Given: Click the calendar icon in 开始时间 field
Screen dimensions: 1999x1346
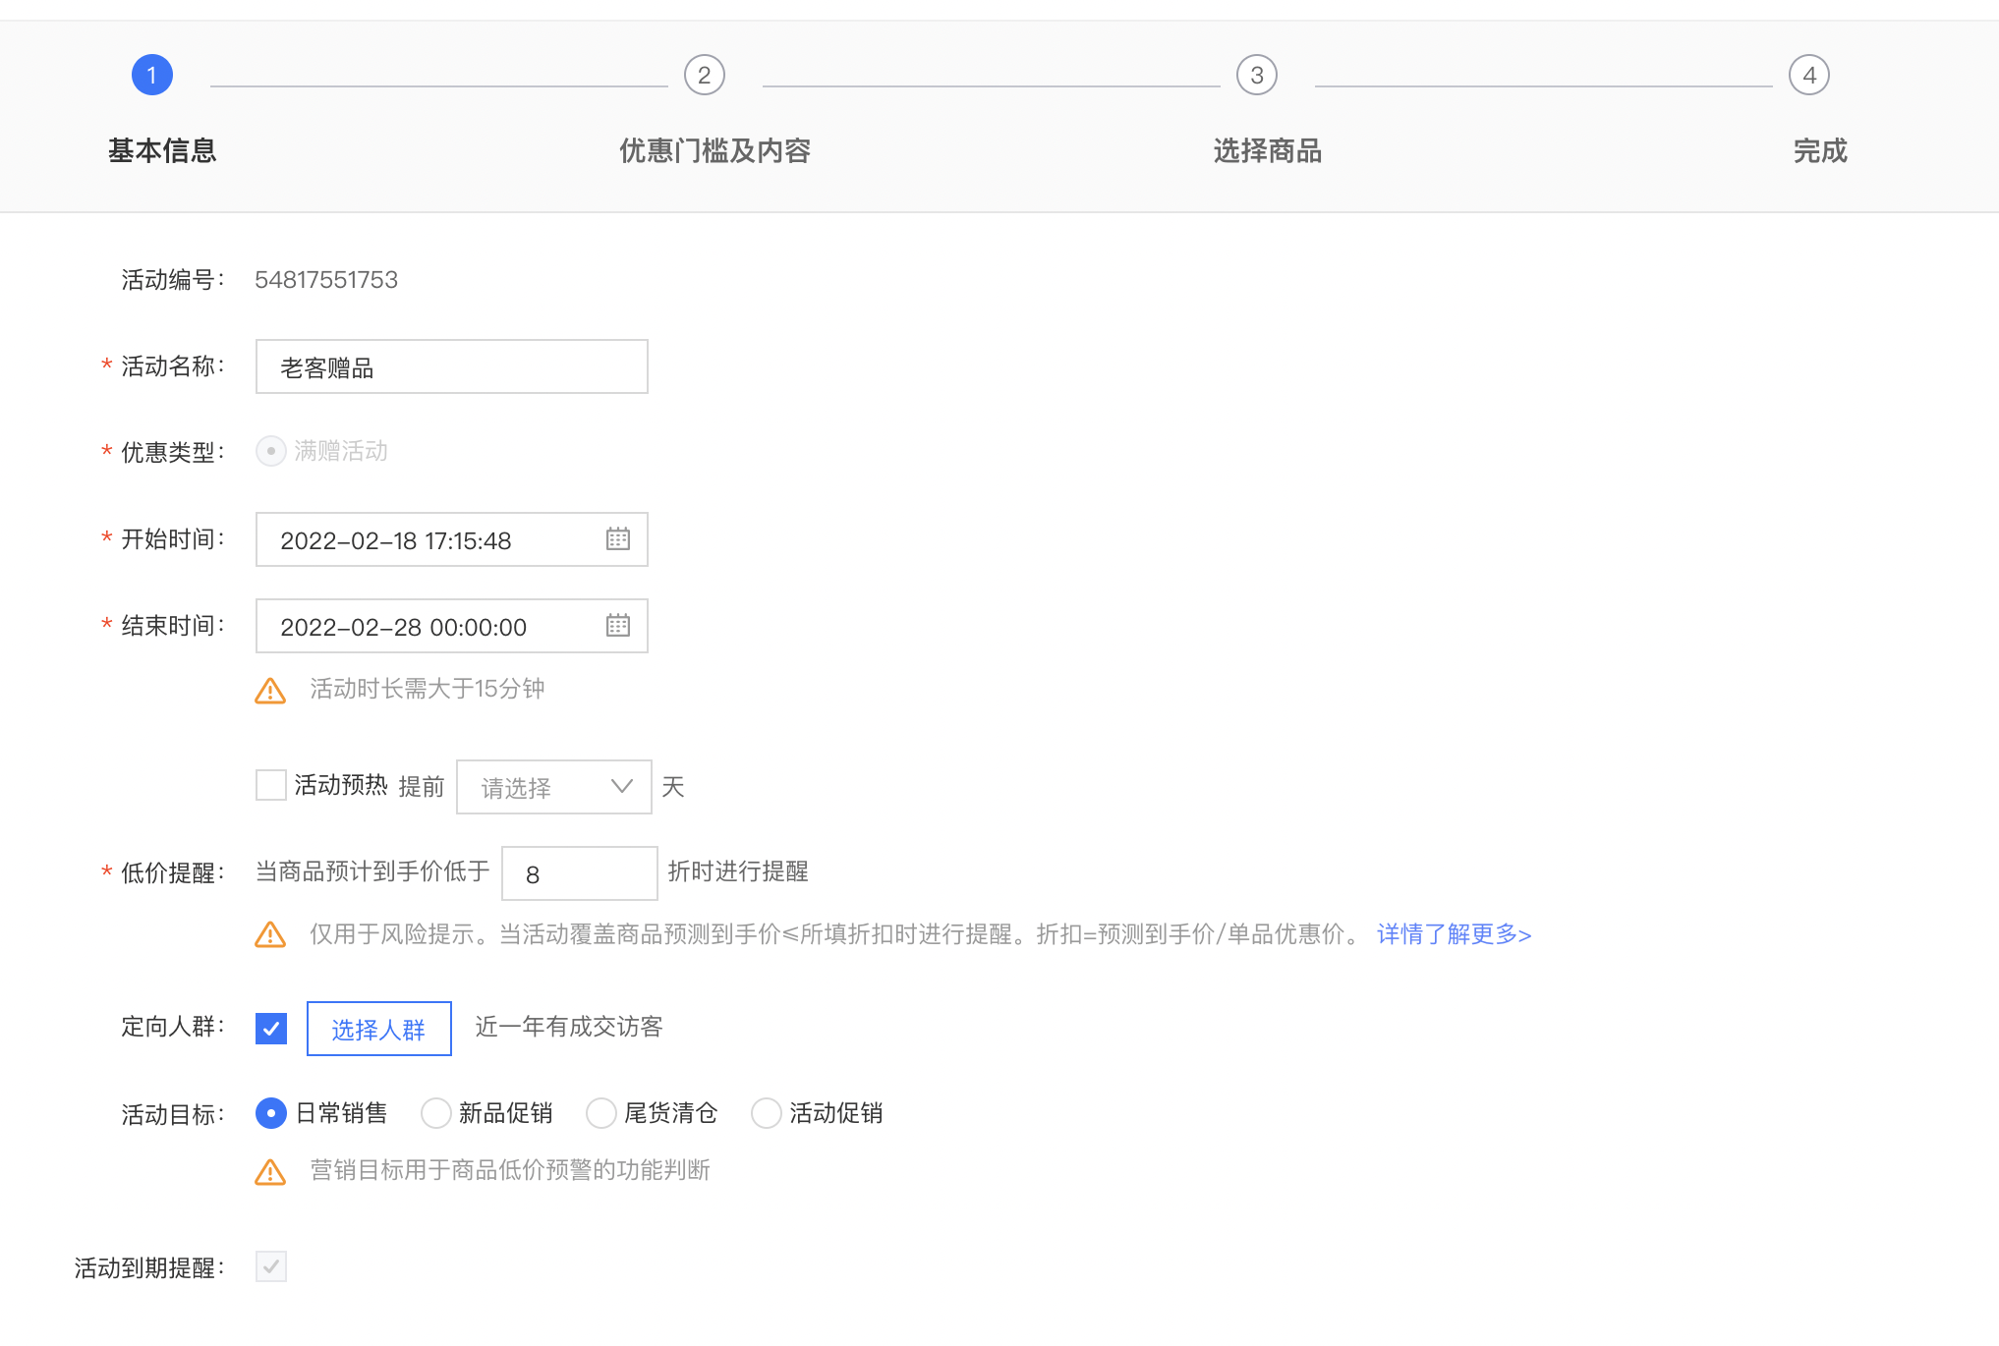Looking at the screenshot, I should point(617,539).
